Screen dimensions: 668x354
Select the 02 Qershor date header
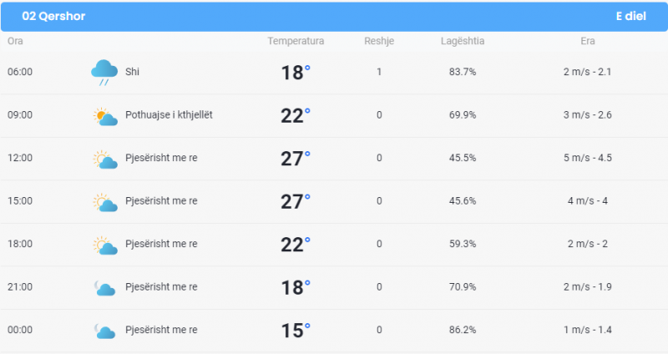tap(53, 16)
